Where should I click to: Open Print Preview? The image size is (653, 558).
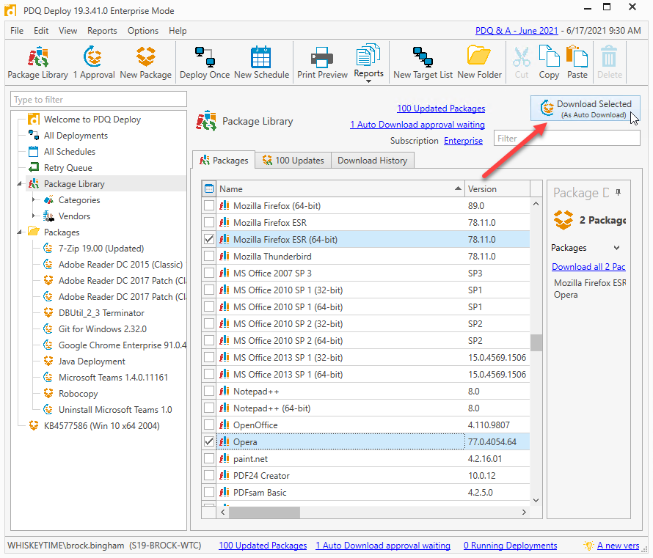click(322, 62)
